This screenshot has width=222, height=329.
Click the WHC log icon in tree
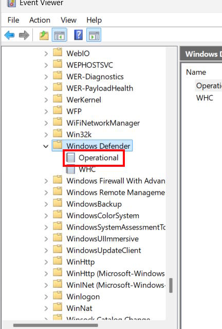click(70, 170)
